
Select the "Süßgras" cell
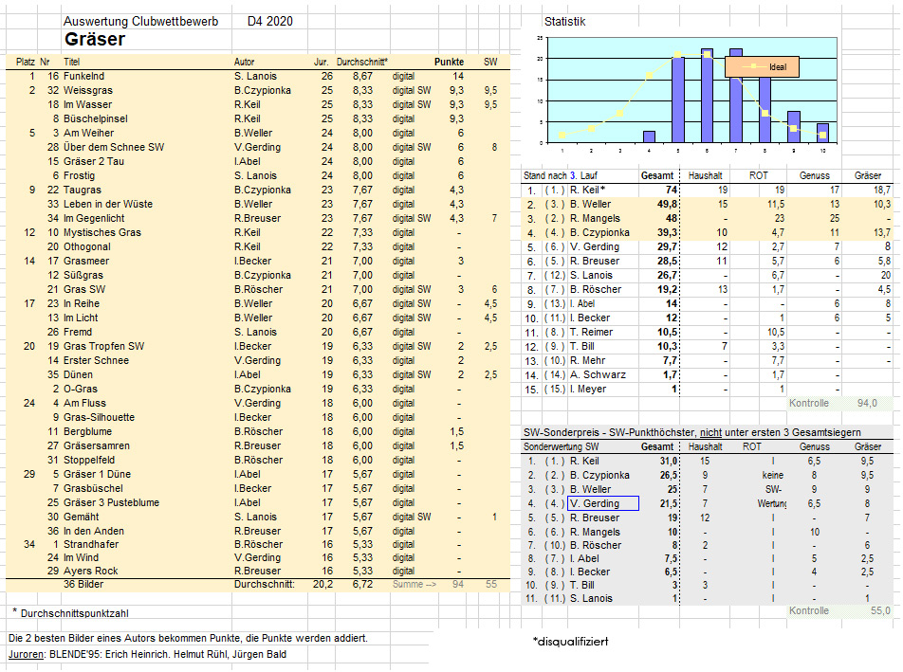[83, 275]
